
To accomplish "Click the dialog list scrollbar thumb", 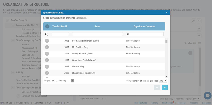I will point(166,42).
